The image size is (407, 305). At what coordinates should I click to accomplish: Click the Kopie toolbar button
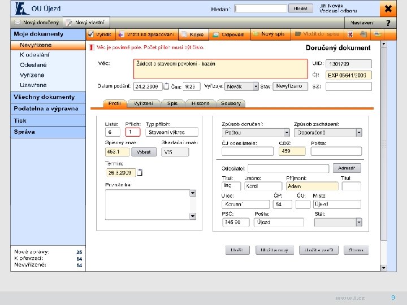[x=194, y=34]
